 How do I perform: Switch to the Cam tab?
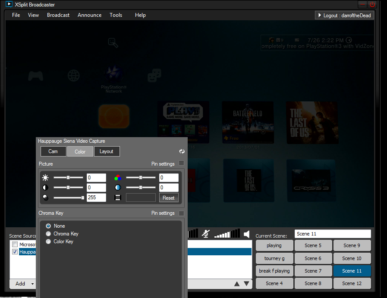coord(53,151)
